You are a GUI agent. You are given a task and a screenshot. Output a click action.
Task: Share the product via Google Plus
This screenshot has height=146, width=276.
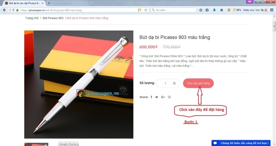[163, 97]
